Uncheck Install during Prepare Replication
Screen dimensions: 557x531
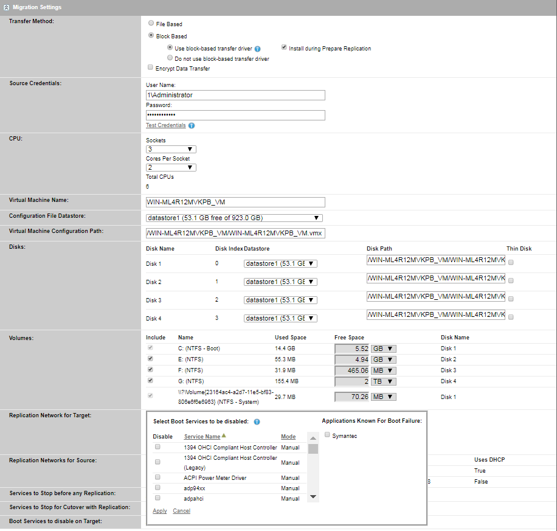coord(284,48)
